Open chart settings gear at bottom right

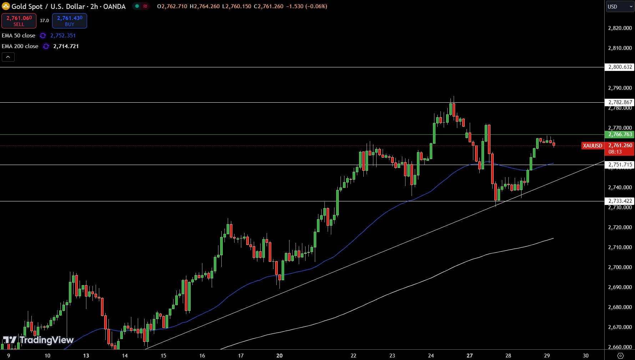(x=620, y=355)
